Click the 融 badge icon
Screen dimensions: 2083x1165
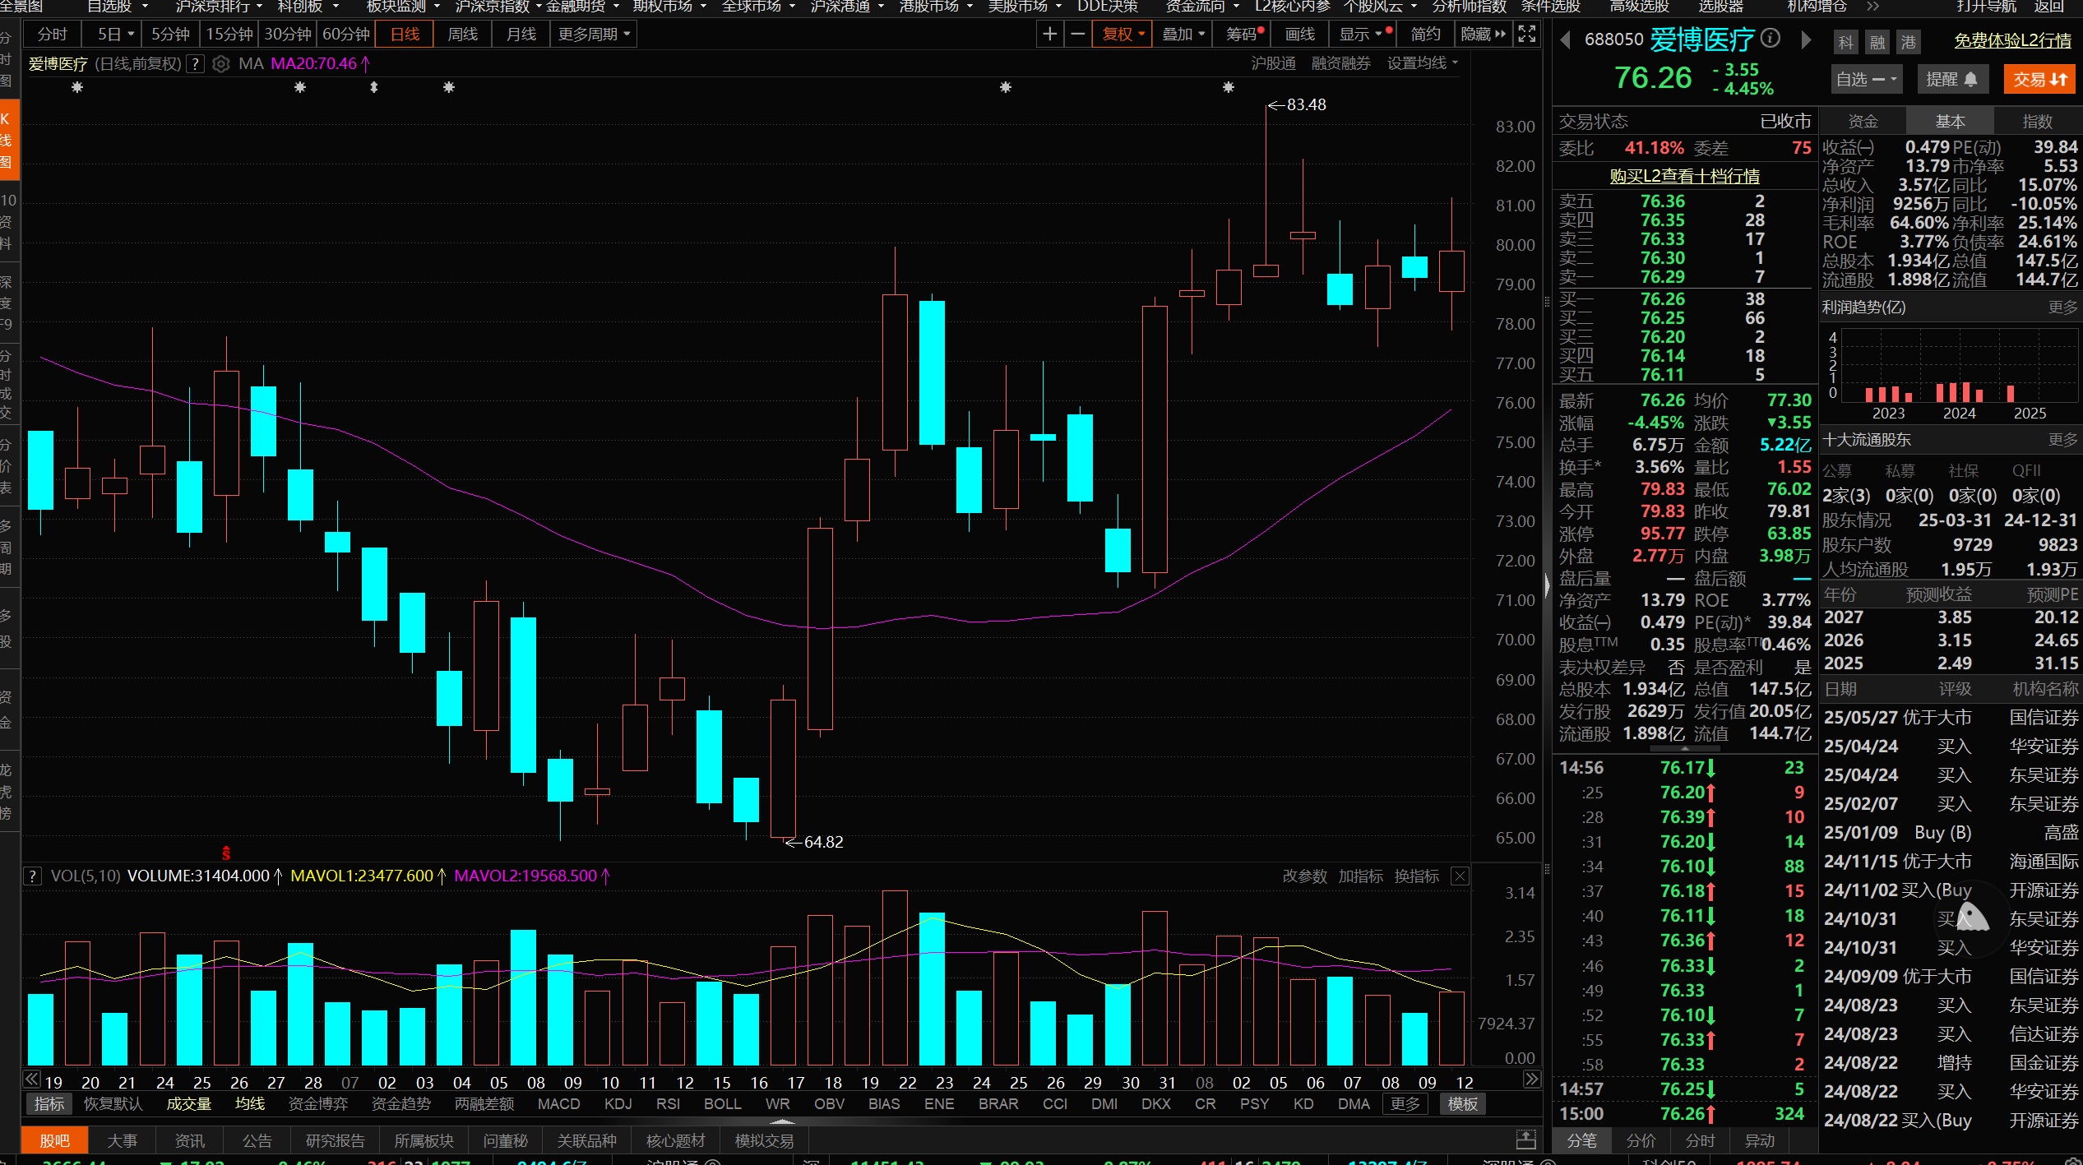(1877, 42)
